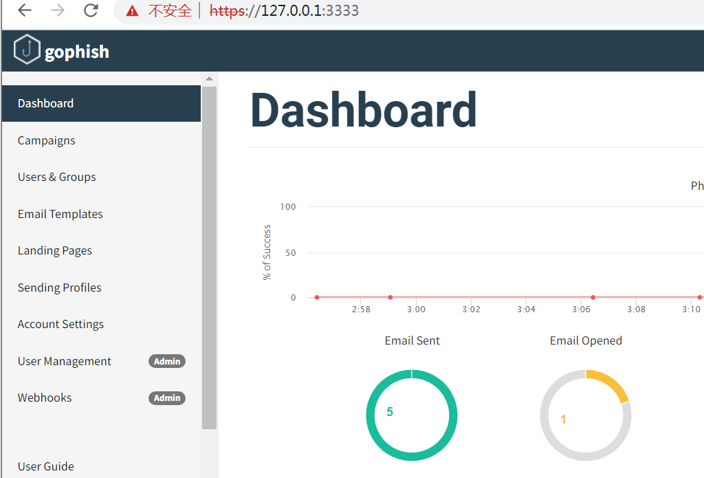Select Sending Profiles in the sidebar
Screen dimensions: 704x478
pos(59,287)
